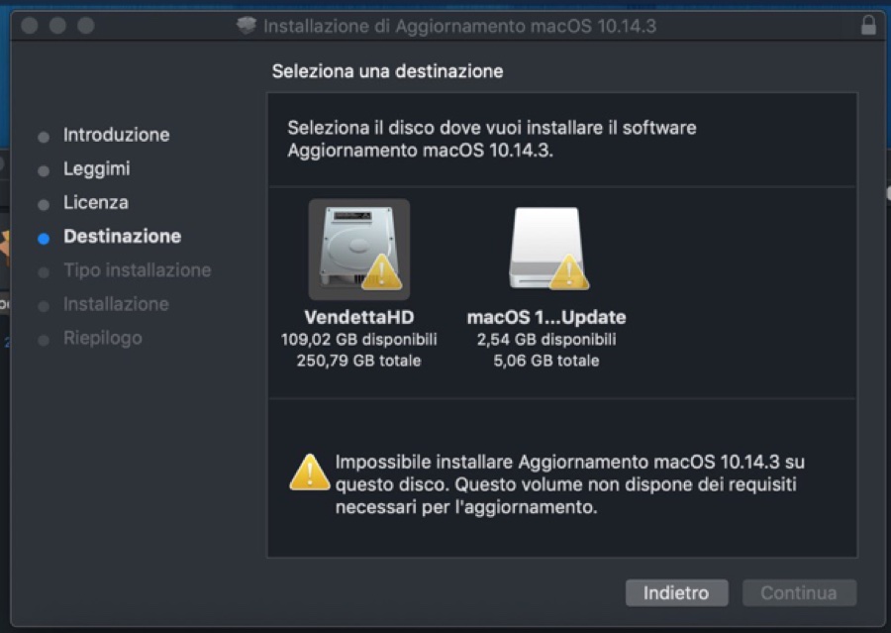Go to the Introduzione step
Screen dimensions: 891x633
coord(116,135)
